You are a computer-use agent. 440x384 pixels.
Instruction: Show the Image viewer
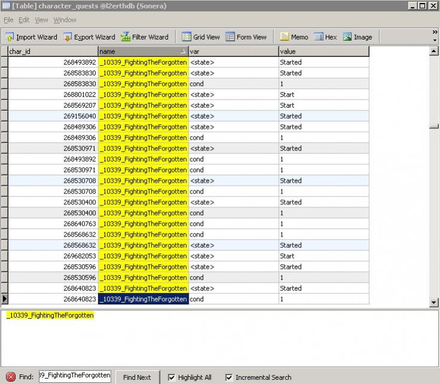[357, 37]
